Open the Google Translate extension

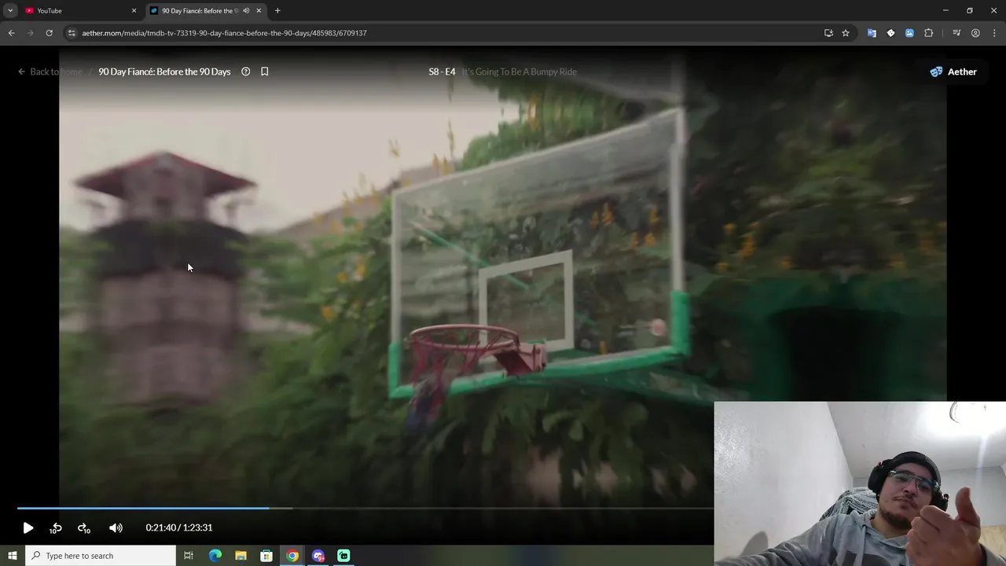point(872,33)
